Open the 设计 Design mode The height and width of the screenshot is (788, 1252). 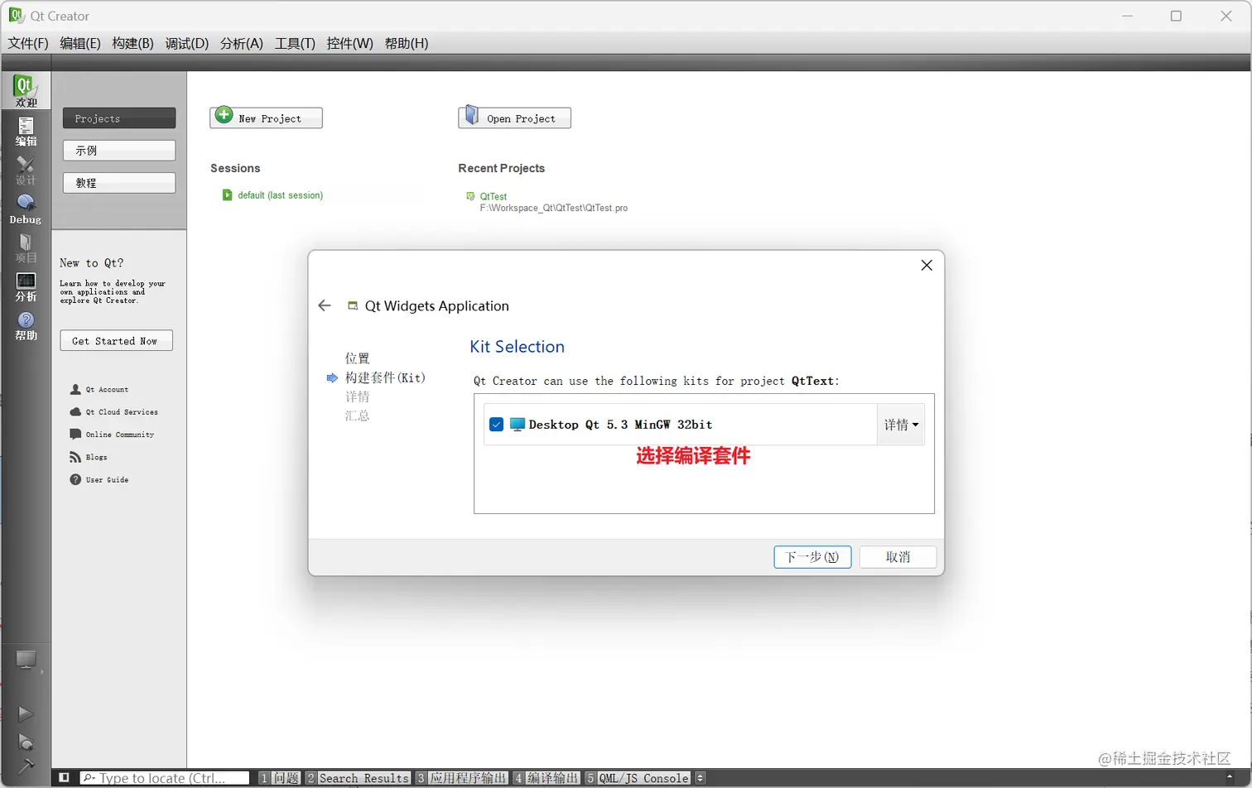point(26,171)
